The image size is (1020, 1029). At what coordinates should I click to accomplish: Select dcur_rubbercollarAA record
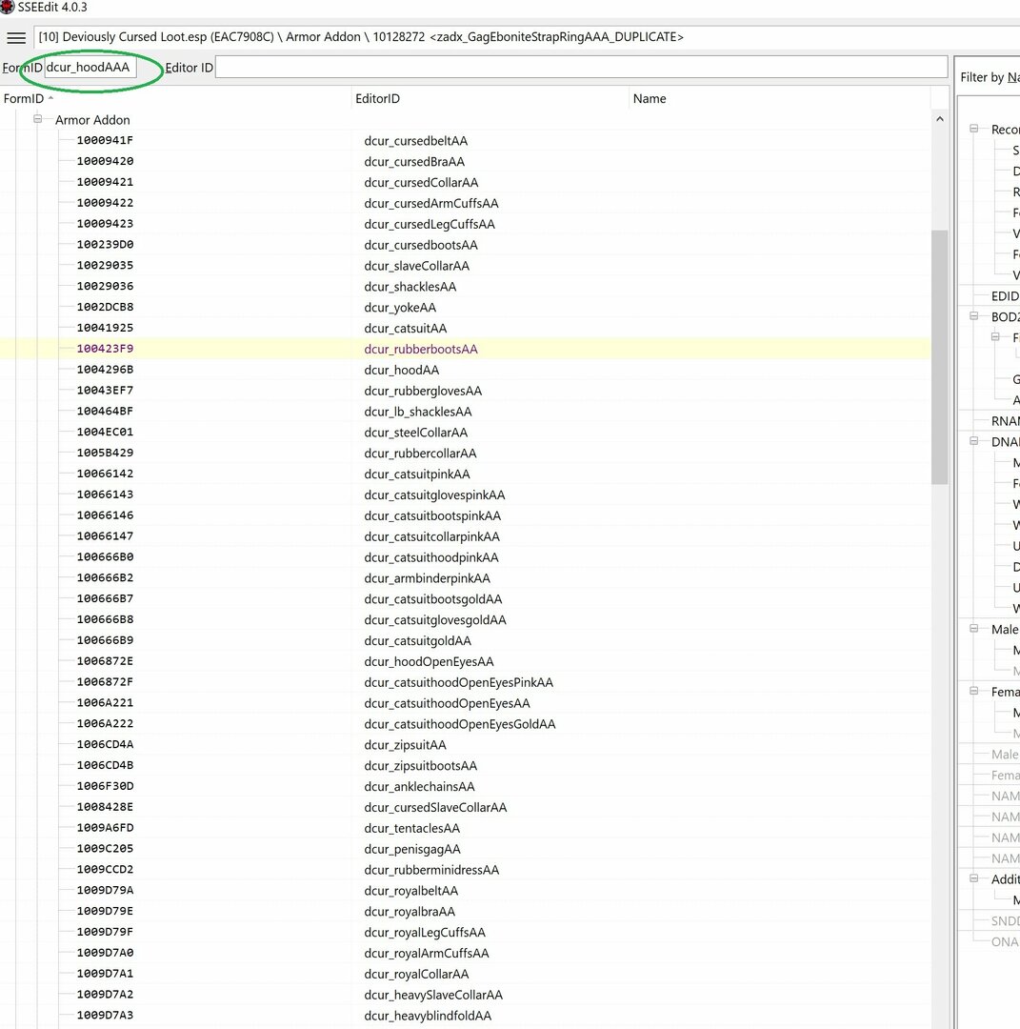(x=466, y=454)
